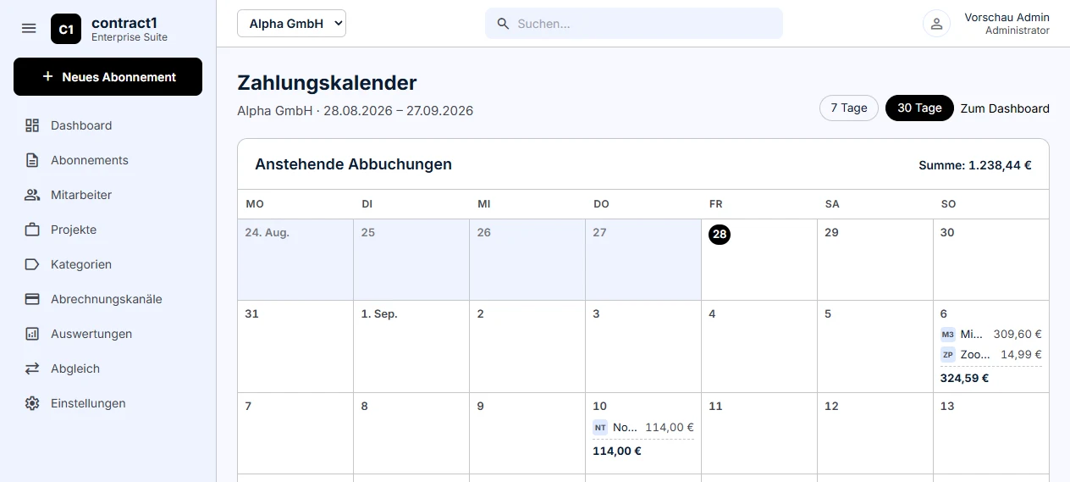Click the Projekte briefcase icon
This screenshot has height=482, width=1070.
32,230
